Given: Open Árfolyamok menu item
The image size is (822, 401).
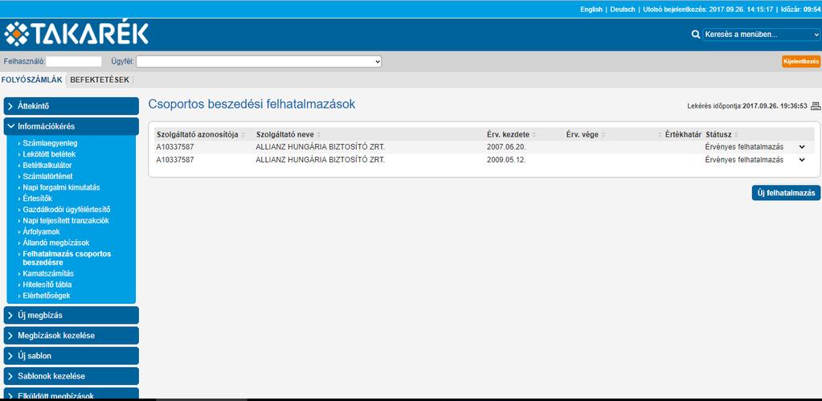Looking at the screenshot, I should tap(42, 231).
